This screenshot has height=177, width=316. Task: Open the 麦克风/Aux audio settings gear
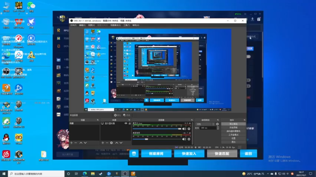[189, 129]
